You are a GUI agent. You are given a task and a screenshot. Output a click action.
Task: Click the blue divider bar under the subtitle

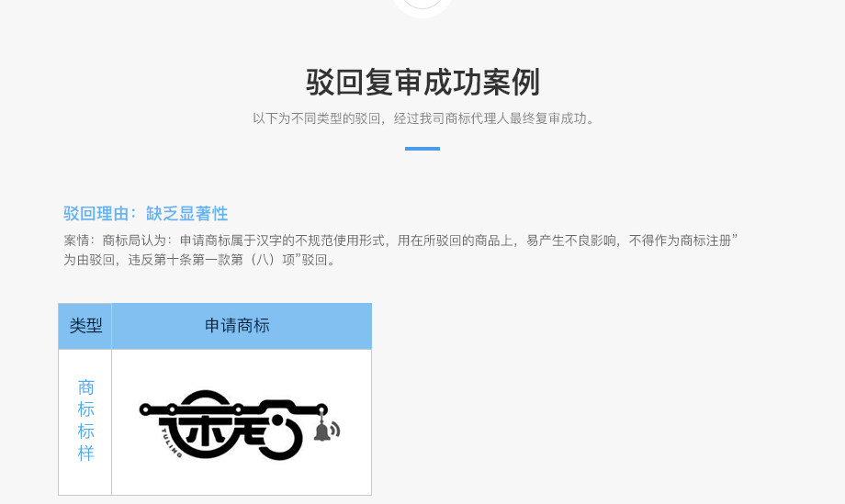coord(422,149)
